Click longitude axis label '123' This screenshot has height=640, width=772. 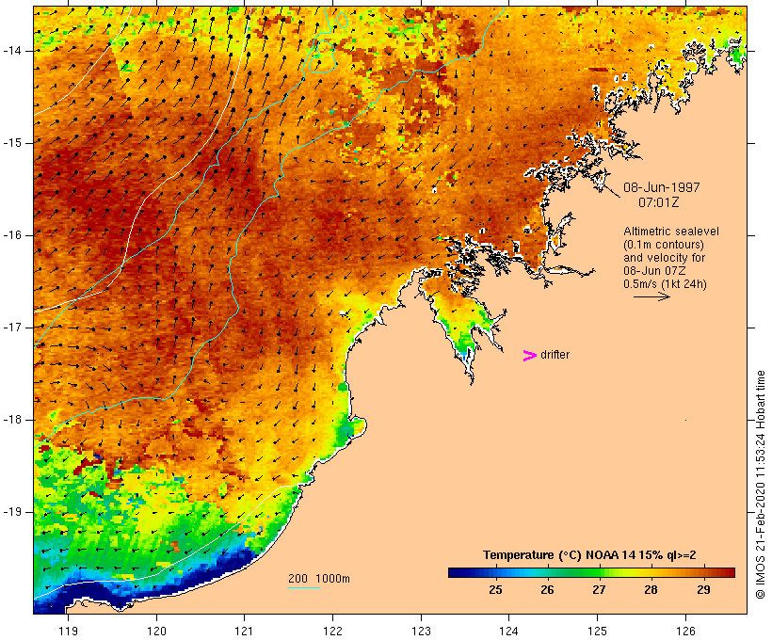(x=421, y=631)
